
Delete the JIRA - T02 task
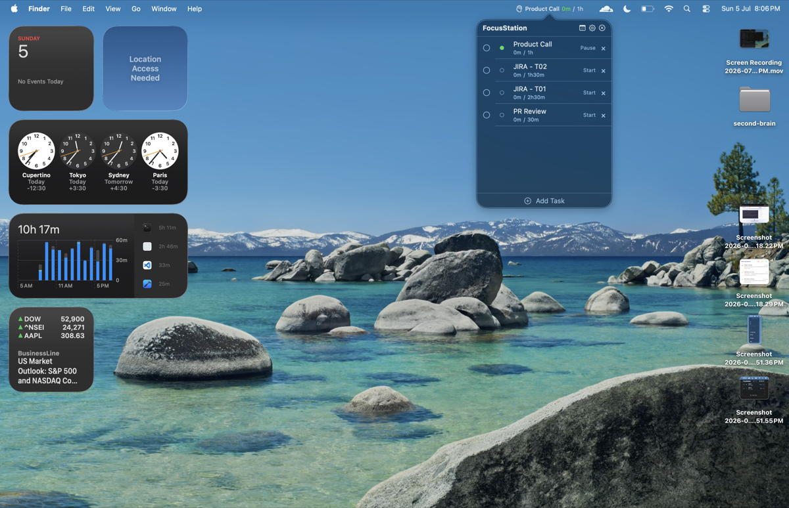coord(604,71)
